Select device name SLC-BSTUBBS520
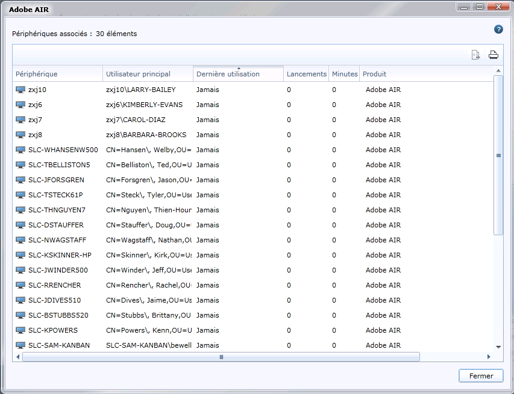The image size is (514, 394). pos(58,315)
